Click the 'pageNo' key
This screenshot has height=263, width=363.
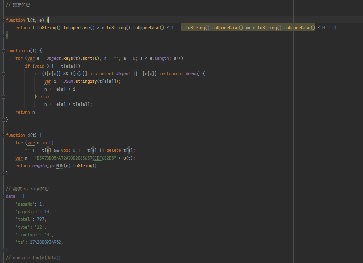25,204
